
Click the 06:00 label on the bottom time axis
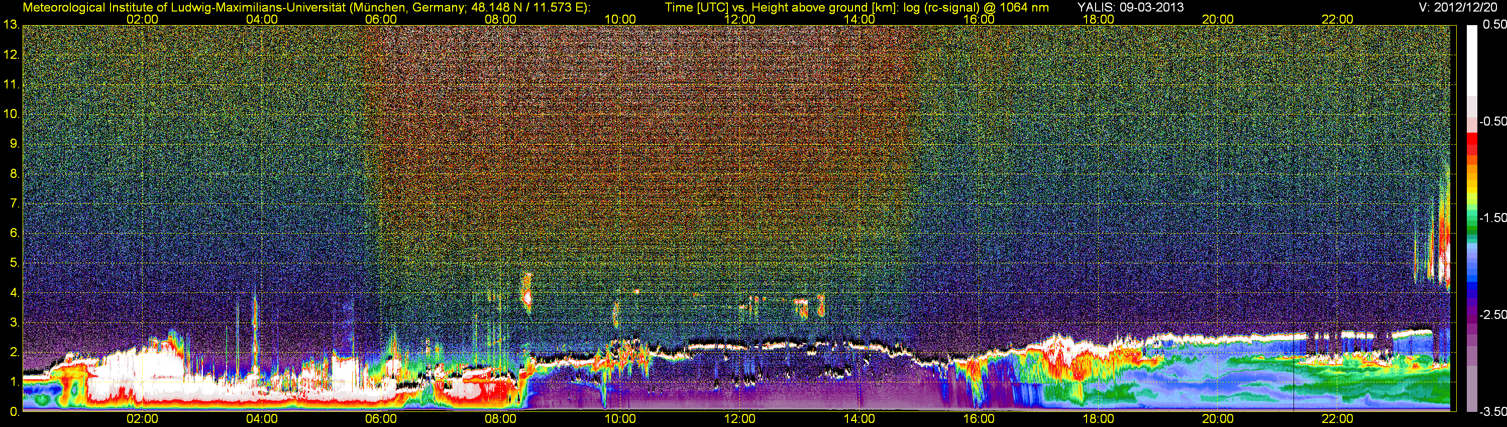(381, 419)
